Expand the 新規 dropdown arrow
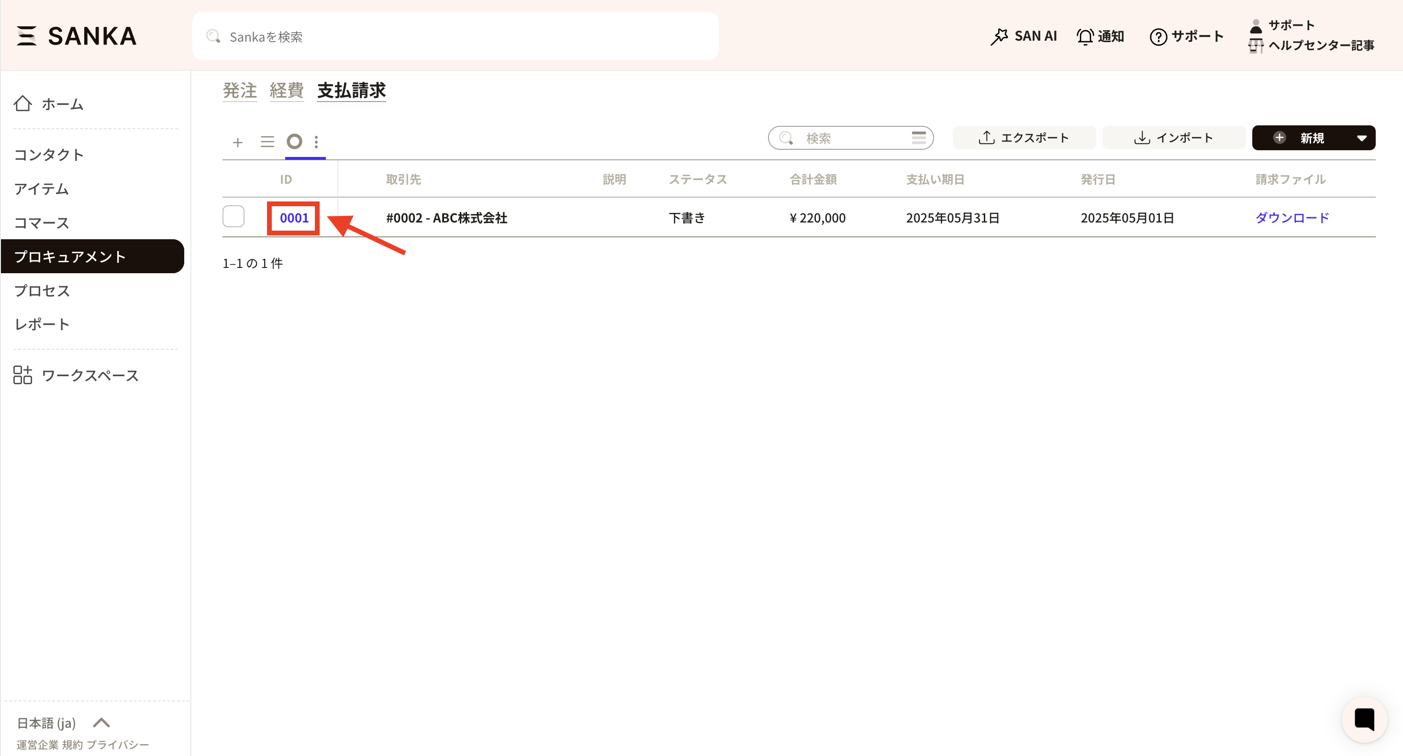This screenshot has height=756, width=1403. [x=1361, y=138]
